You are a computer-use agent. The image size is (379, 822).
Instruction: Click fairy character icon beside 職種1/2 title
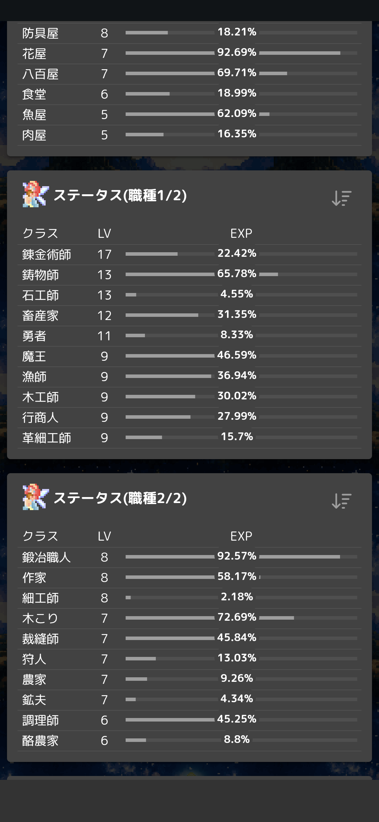35,195
